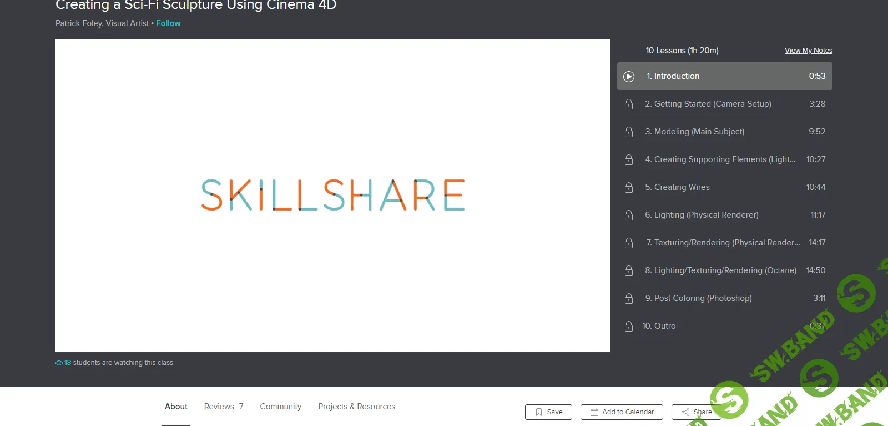Select the About tab

[176, 407]
